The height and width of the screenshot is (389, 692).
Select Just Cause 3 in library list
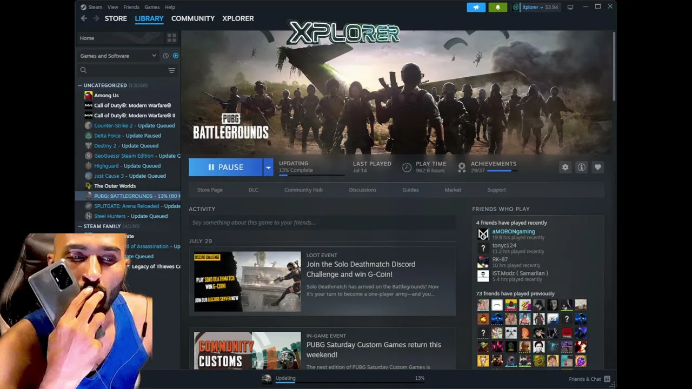130,176
